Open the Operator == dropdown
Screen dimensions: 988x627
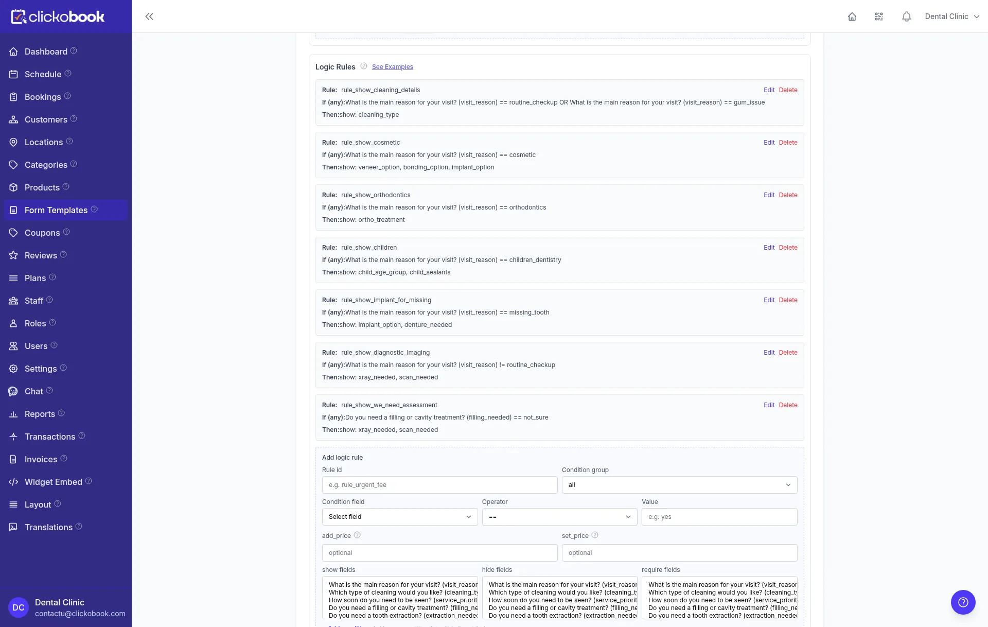click(x=559, y=517)
